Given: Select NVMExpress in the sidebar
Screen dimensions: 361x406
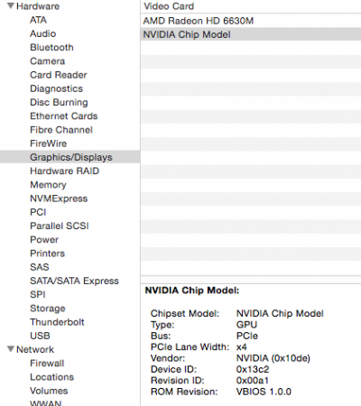Looking at the screenshot, I should click(x=59, y=198).
